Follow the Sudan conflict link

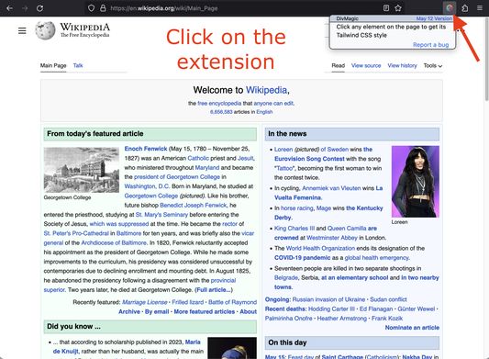pyautogui.click(x=388, y=299)
